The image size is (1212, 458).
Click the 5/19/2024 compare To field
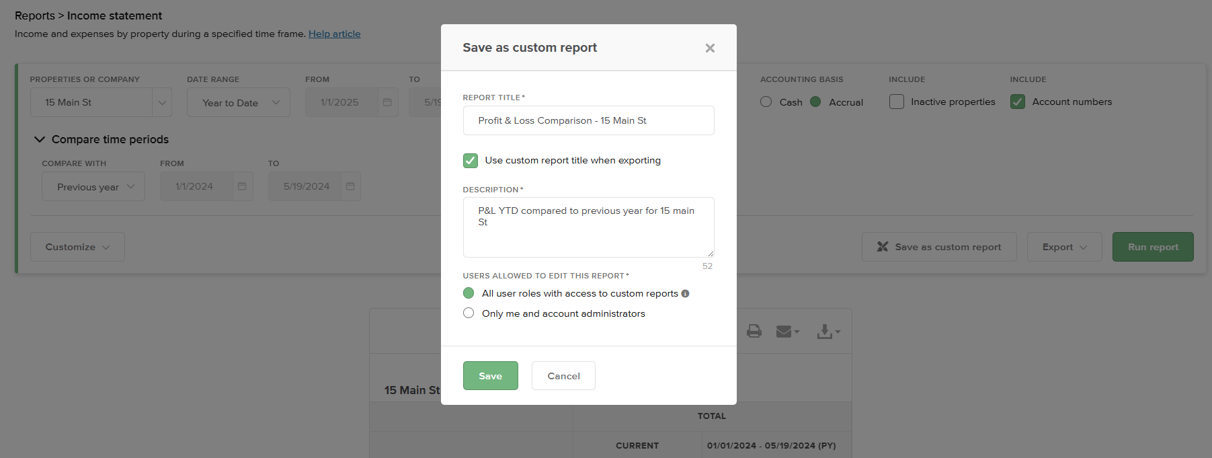[x=305, y=186]
